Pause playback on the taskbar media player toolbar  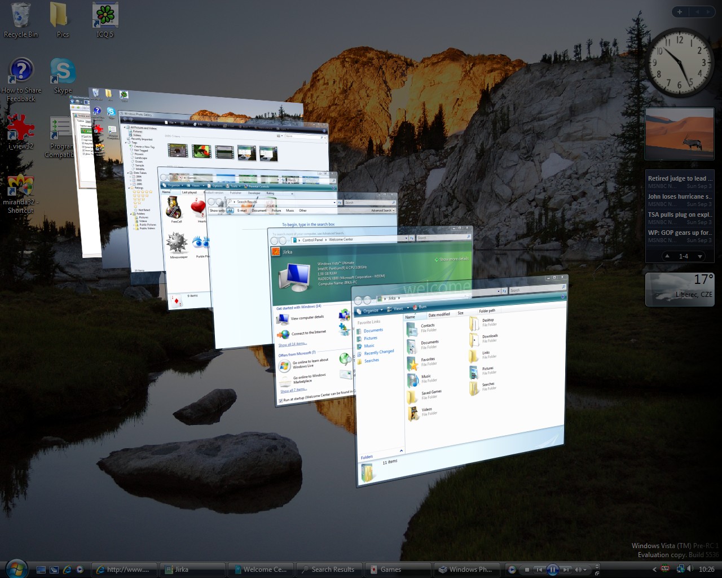553,570
